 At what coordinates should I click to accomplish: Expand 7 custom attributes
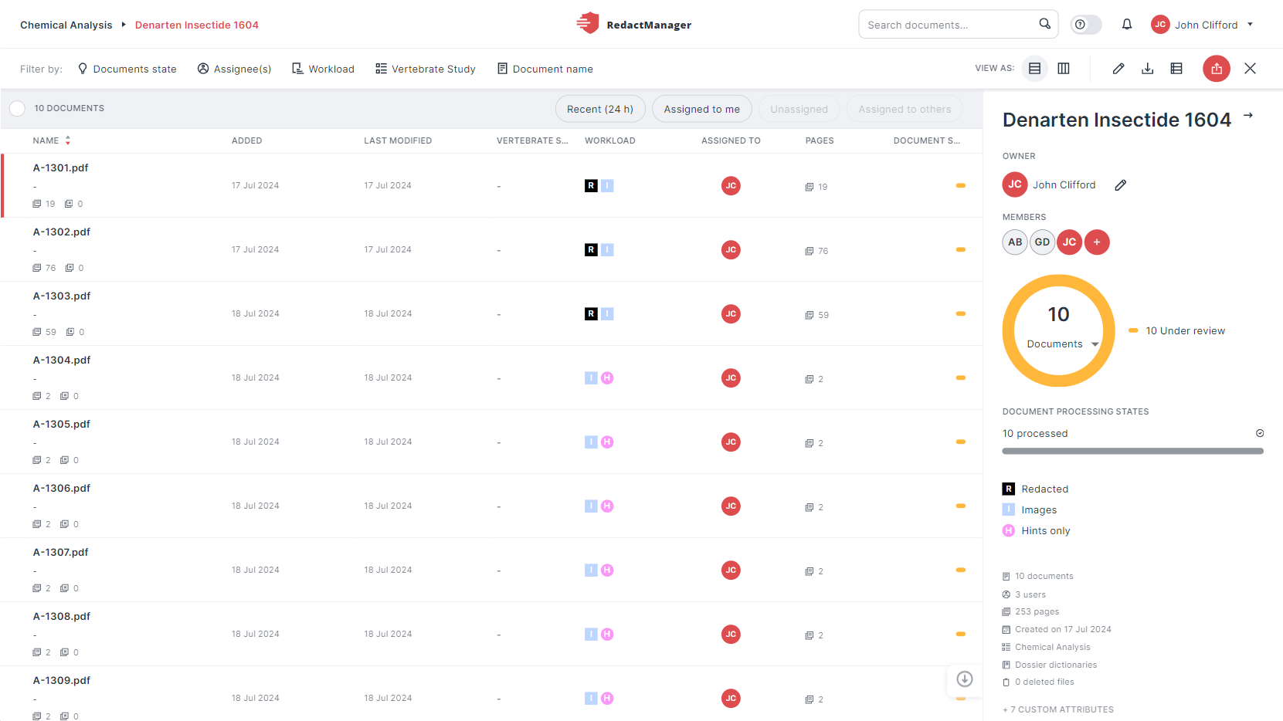pyautogui.click(x=1058, y=709)
